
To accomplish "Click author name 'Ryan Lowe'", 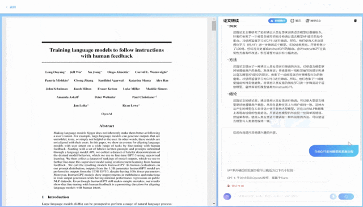I will [131, 105].
